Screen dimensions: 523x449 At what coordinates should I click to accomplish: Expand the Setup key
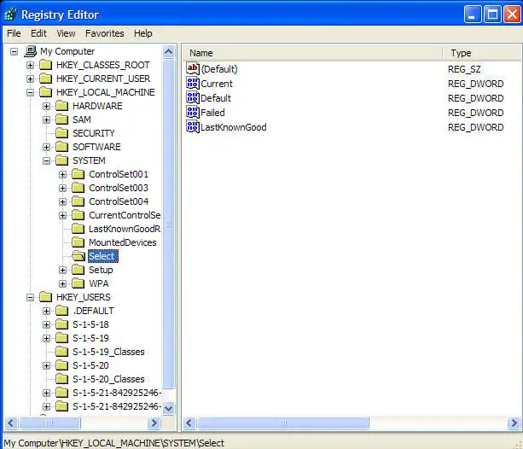tap(62, 270)
